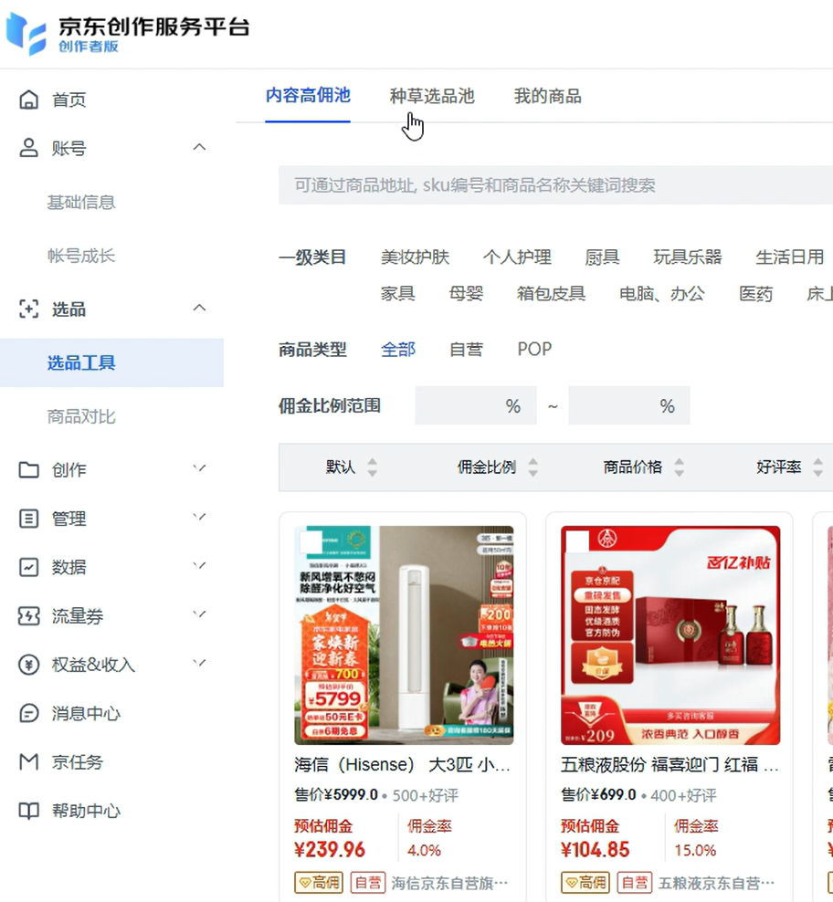The image size is (833, 902).
Task: Click 高佣 badge on Hisense product
Action: [x=319, y=883]
